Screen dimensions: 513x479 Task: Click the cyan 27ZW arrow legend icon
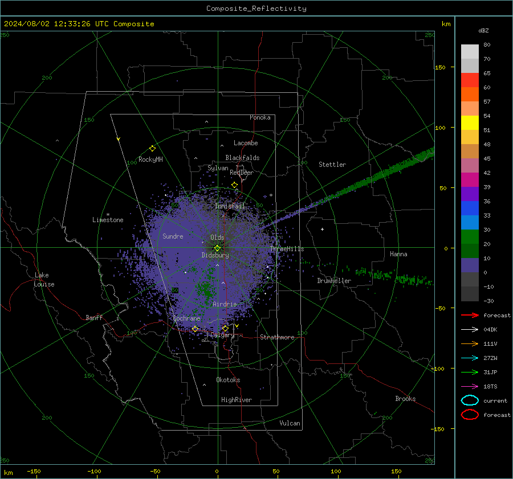tap(470, 358)
